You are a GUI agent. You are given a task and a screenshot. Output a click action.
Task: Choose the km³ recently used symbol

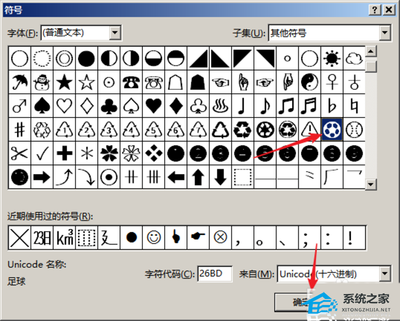[x=65, y=238]
